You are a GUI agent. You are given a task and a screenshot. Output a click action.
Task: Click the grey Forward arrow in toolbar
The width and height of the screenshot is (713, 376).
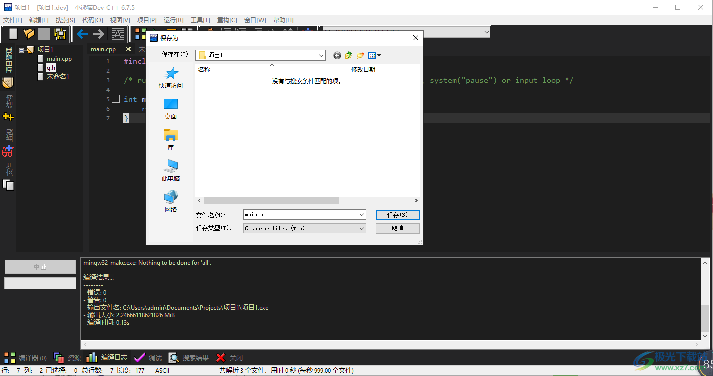[x=98, y=34]
